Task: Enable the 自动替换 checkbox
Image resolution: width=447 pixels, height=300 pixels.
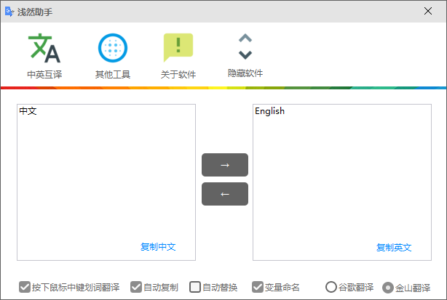Action: (x=195, y=287)
